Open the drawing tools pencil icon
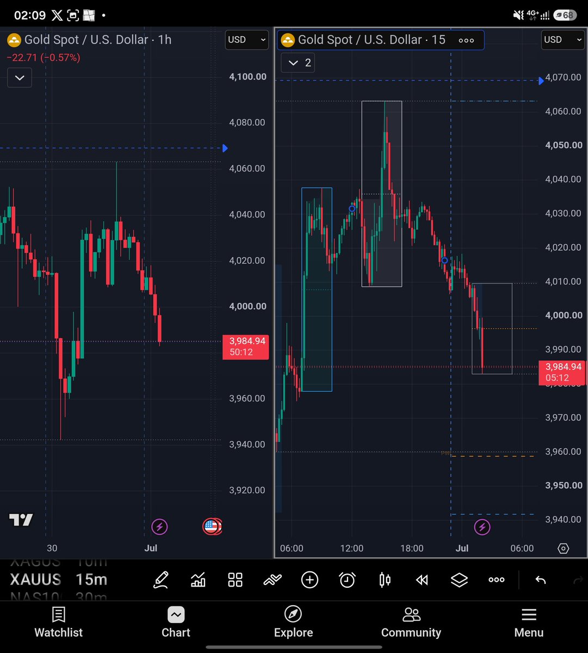 [x=160, y=580]
